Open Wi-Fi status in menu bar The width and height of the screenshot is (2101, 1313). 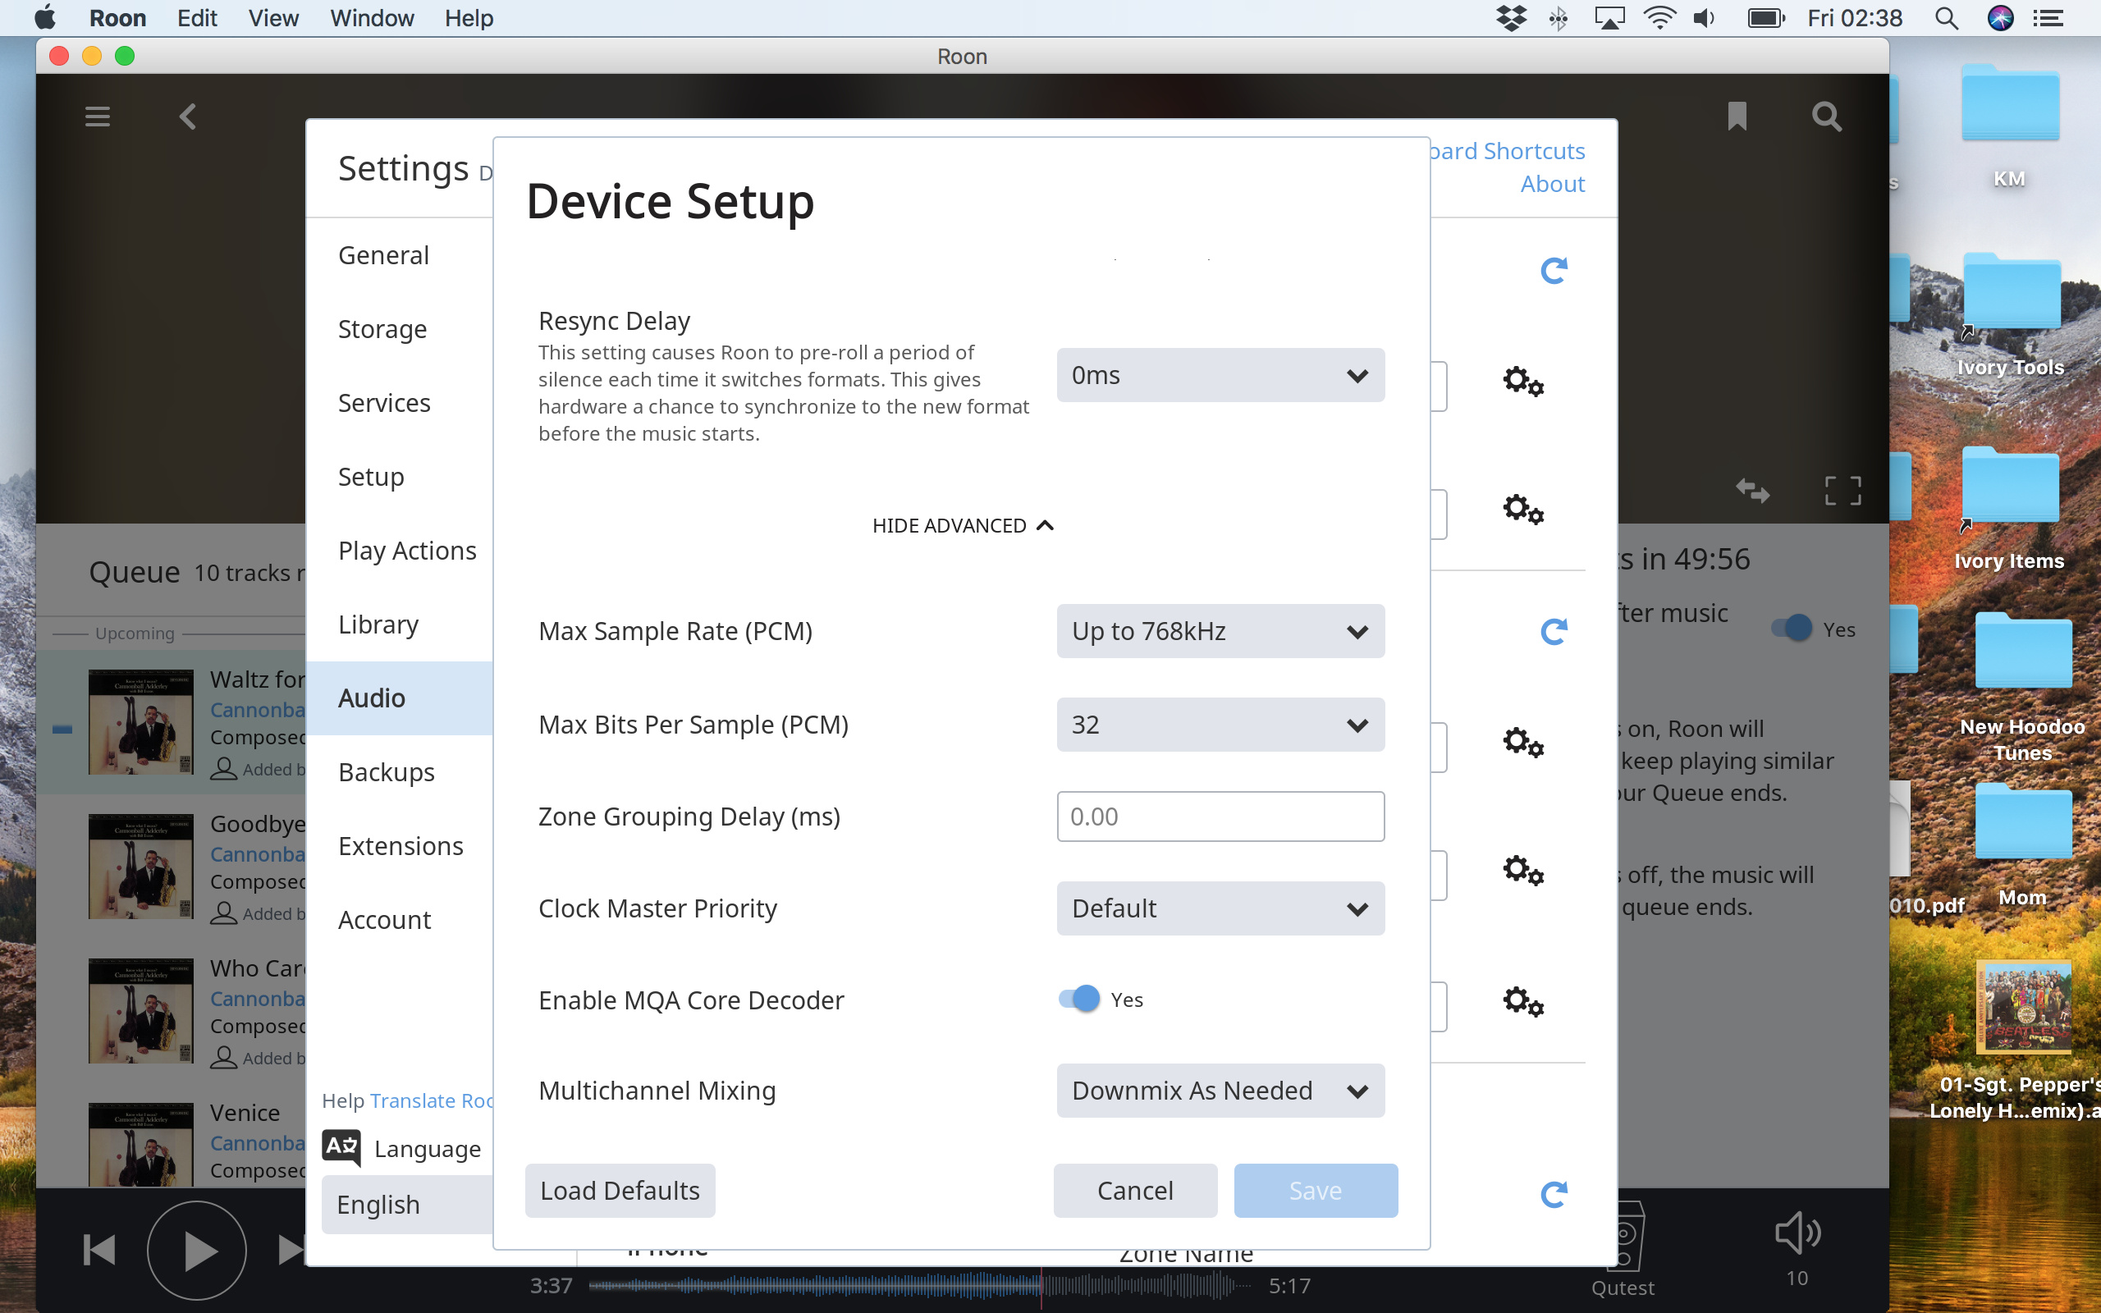(x=1659, y=18)
